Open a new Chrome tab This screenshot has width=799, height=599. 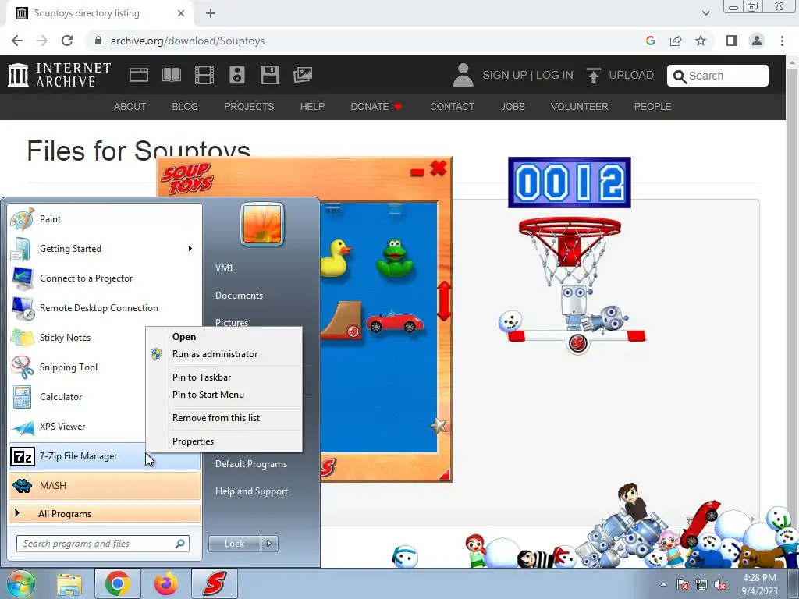click(211, 13)
